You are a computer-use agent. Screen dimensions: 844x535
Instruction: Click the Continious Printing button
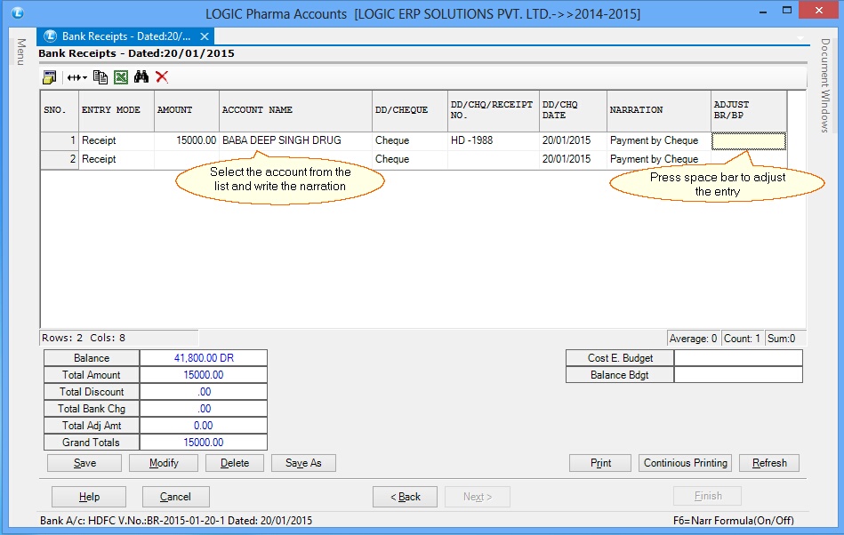point(686,463)
